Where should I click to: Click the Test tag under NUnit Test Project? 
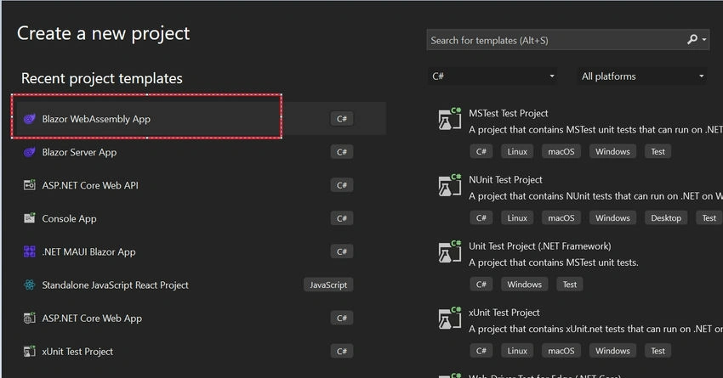click(x=709, y=217)
